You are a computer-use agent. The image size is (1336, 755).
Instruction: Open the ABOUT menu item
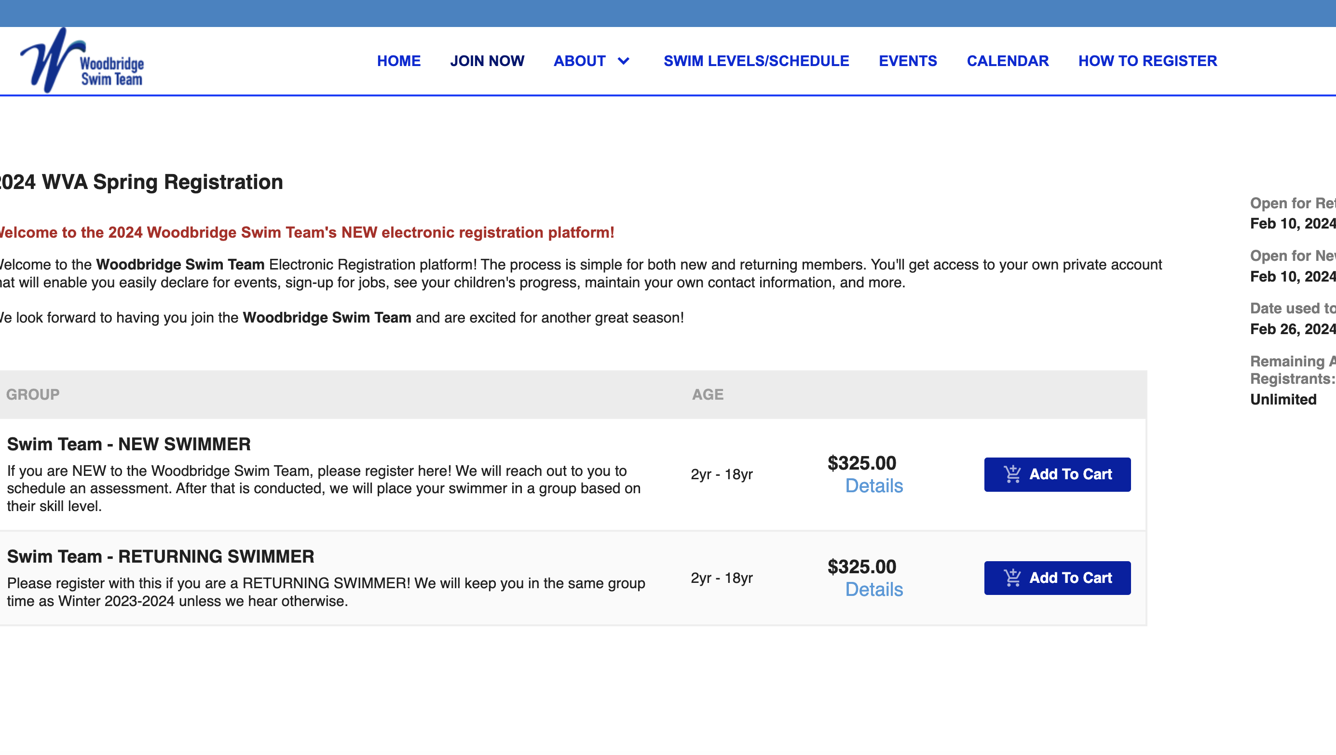(x=579, y=61)
